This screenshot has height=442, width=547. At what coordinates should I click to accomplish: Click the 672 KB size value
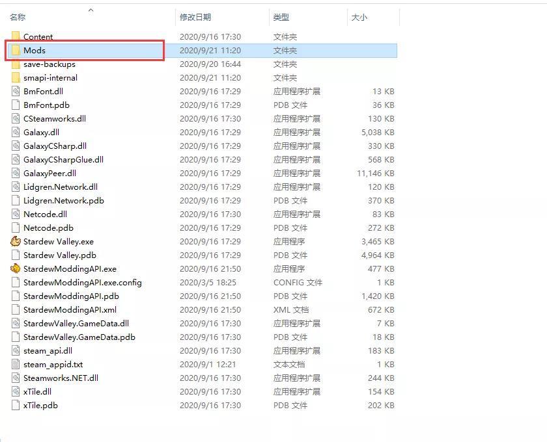coord(381,309)
